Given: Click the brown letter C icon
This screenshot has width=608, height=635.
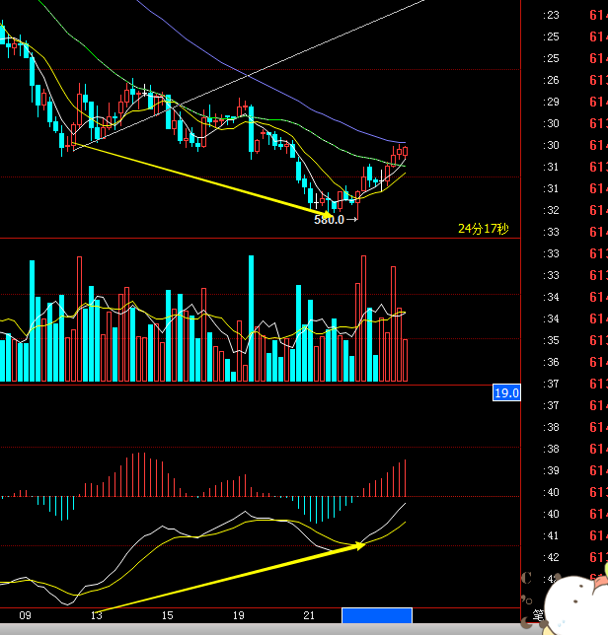Looking at the screenshot, I should point(526,578).
